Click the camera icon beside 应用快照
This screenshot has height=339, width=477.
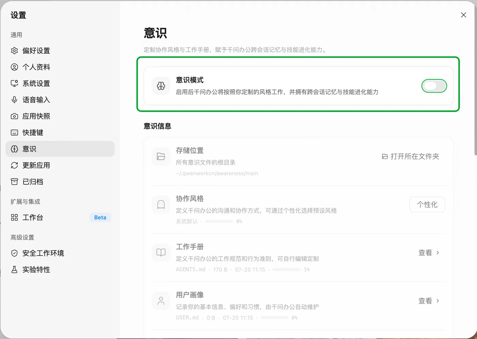pos(14,116)
